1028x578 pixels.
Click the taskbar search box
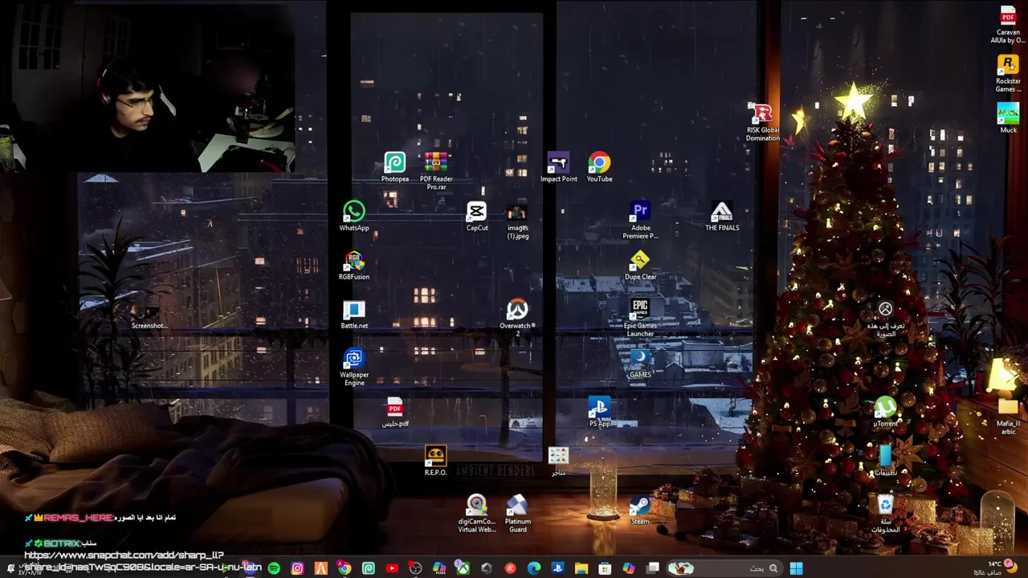click(725, 568)
